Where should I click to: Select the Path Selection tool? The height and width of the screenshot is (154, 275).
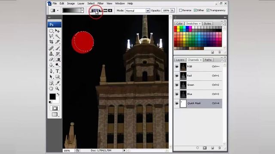(51, 77)
